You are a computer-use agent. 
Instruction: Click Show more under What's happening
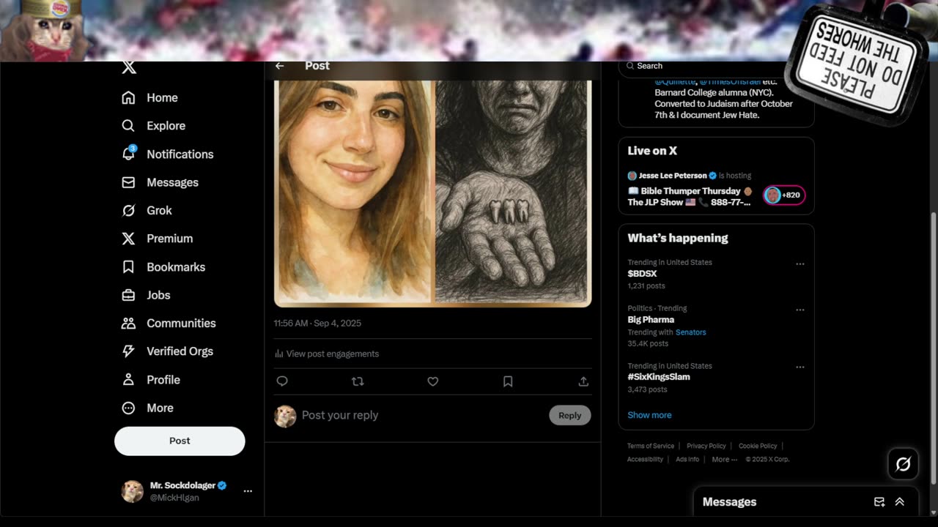click(x=649, y=415)
